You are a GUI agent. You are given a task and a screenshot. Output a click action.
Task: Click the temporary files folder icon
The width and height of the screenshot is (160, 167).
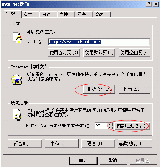[17, 79]
